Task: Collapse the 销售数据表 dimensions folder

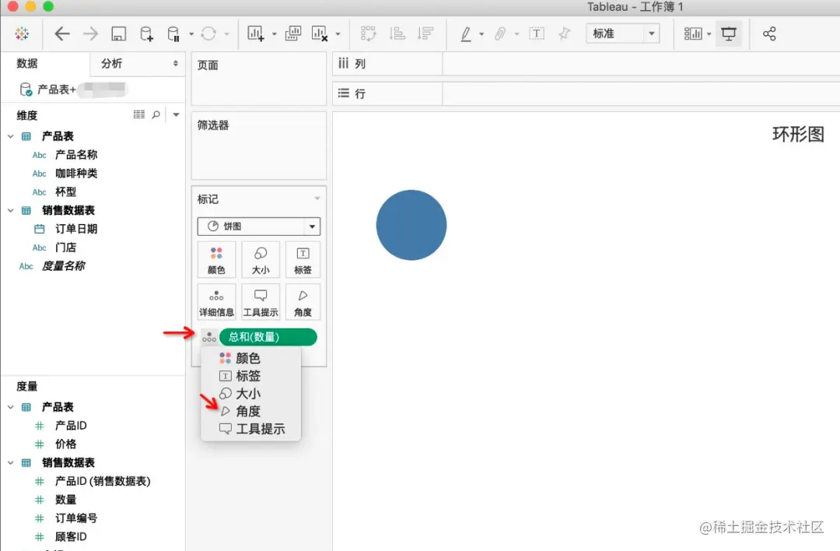Action: (11, 210)
